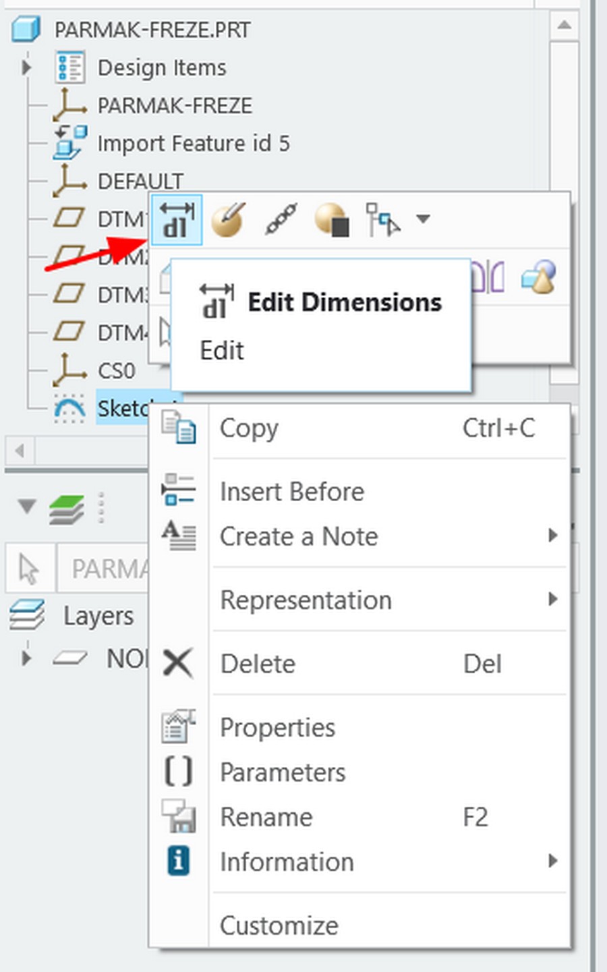Choose Insert Before in the context menu
Image resolution: width=607 pixels, height=972 pixels.
pyautogui.click(x=359, y=491)
